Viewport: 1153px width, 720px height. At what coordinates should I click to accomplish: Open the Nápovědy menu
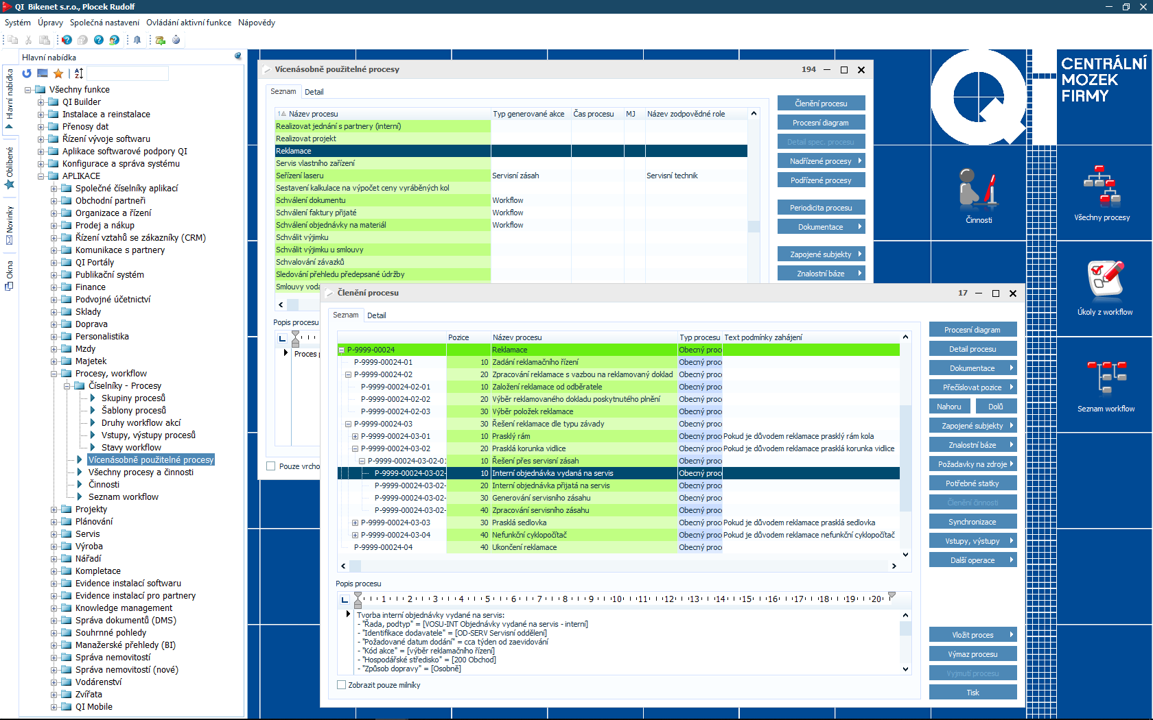(x=256, y=23)
